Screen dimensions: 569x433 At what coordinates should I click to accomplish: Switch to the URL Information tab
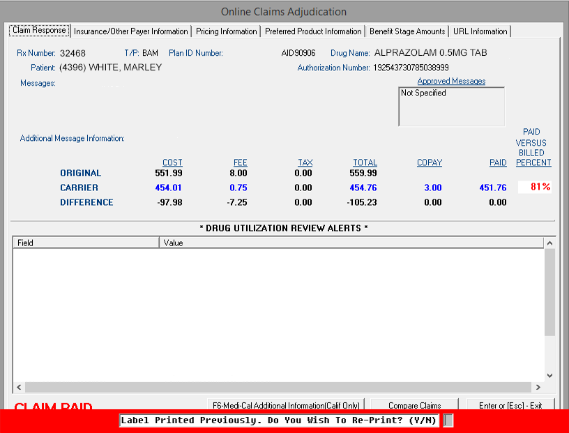click(480, 31)
